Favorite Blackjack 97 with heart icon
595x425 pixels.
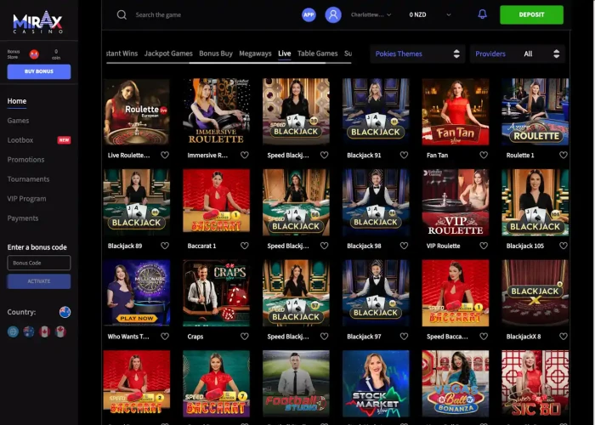404,337
